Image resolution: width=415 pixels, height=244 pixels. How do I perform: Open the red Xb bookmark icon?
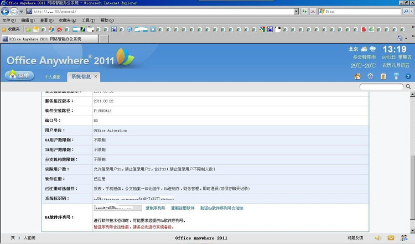pos(364,29)
